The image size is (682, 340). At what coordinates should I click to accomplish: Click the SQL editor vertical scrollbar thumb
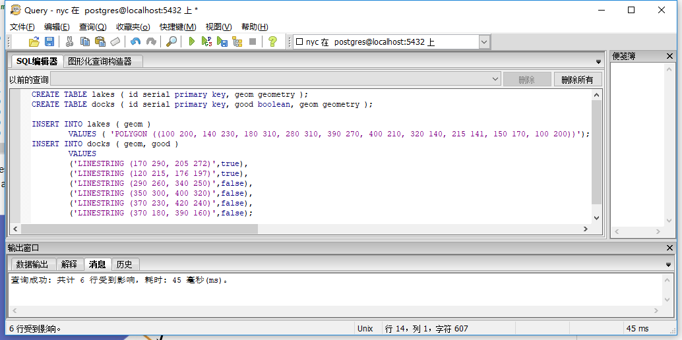coord(596,152)
